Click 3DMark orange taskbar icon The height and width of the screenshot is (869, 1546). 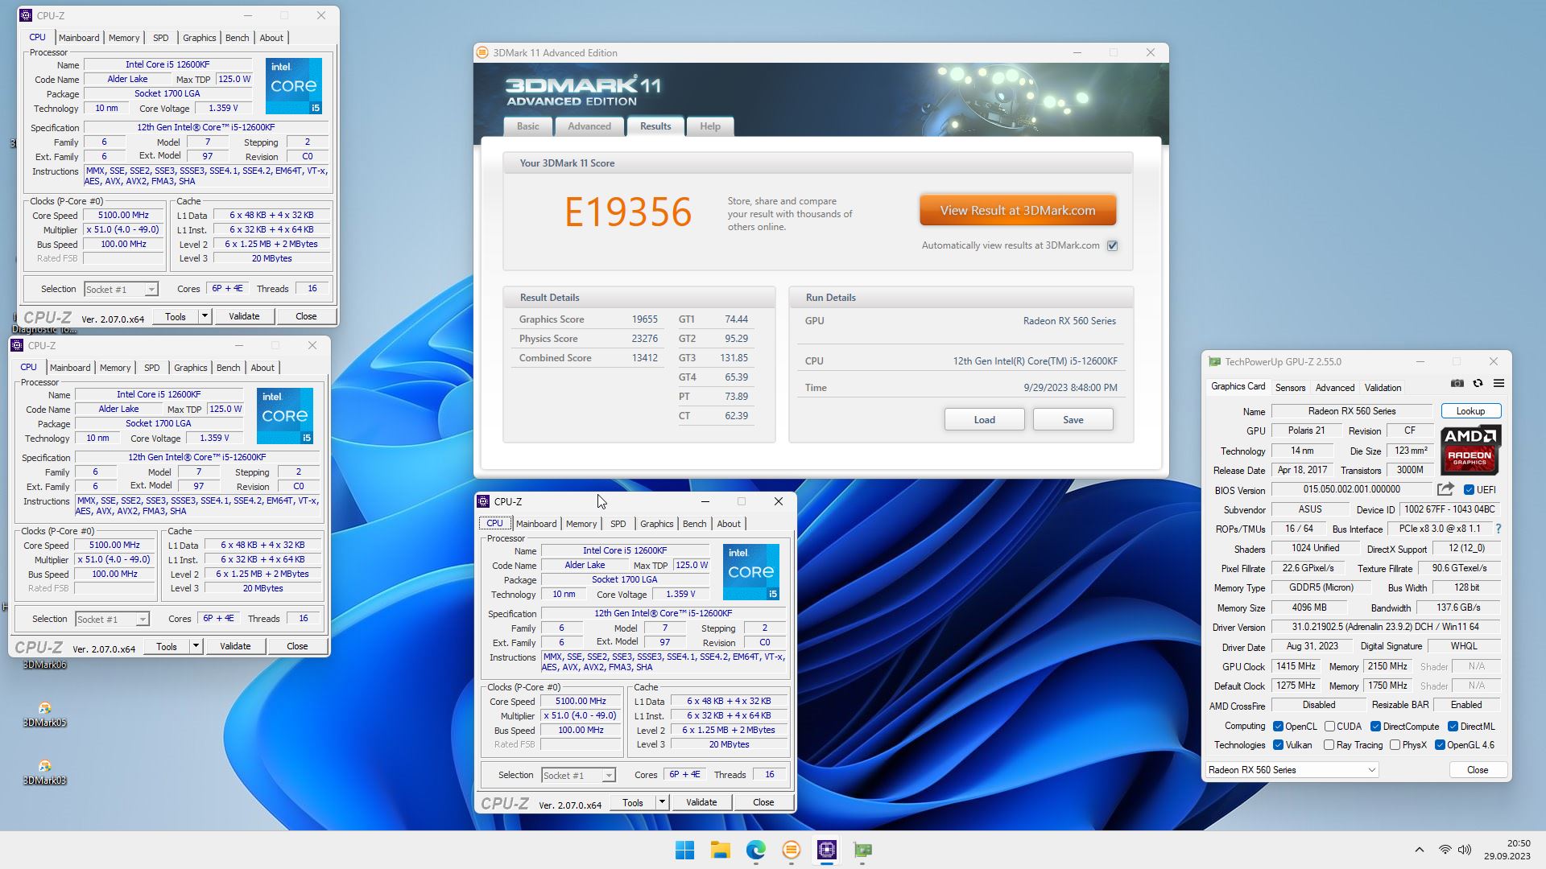click(792, 850)
